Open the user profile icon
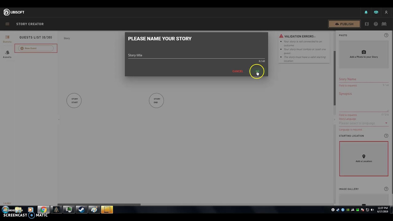This screenshot has width=393, height=221. click(x=386, y=12)
